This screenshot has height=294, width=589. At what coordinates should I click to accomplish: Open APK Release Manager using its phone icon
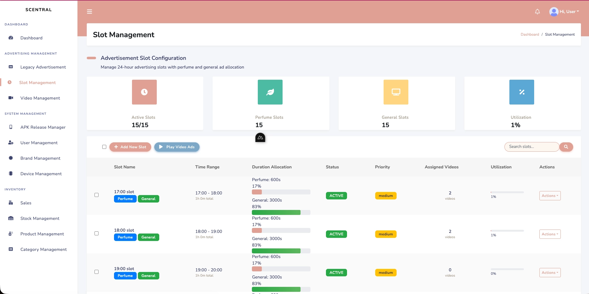(11, 127)
